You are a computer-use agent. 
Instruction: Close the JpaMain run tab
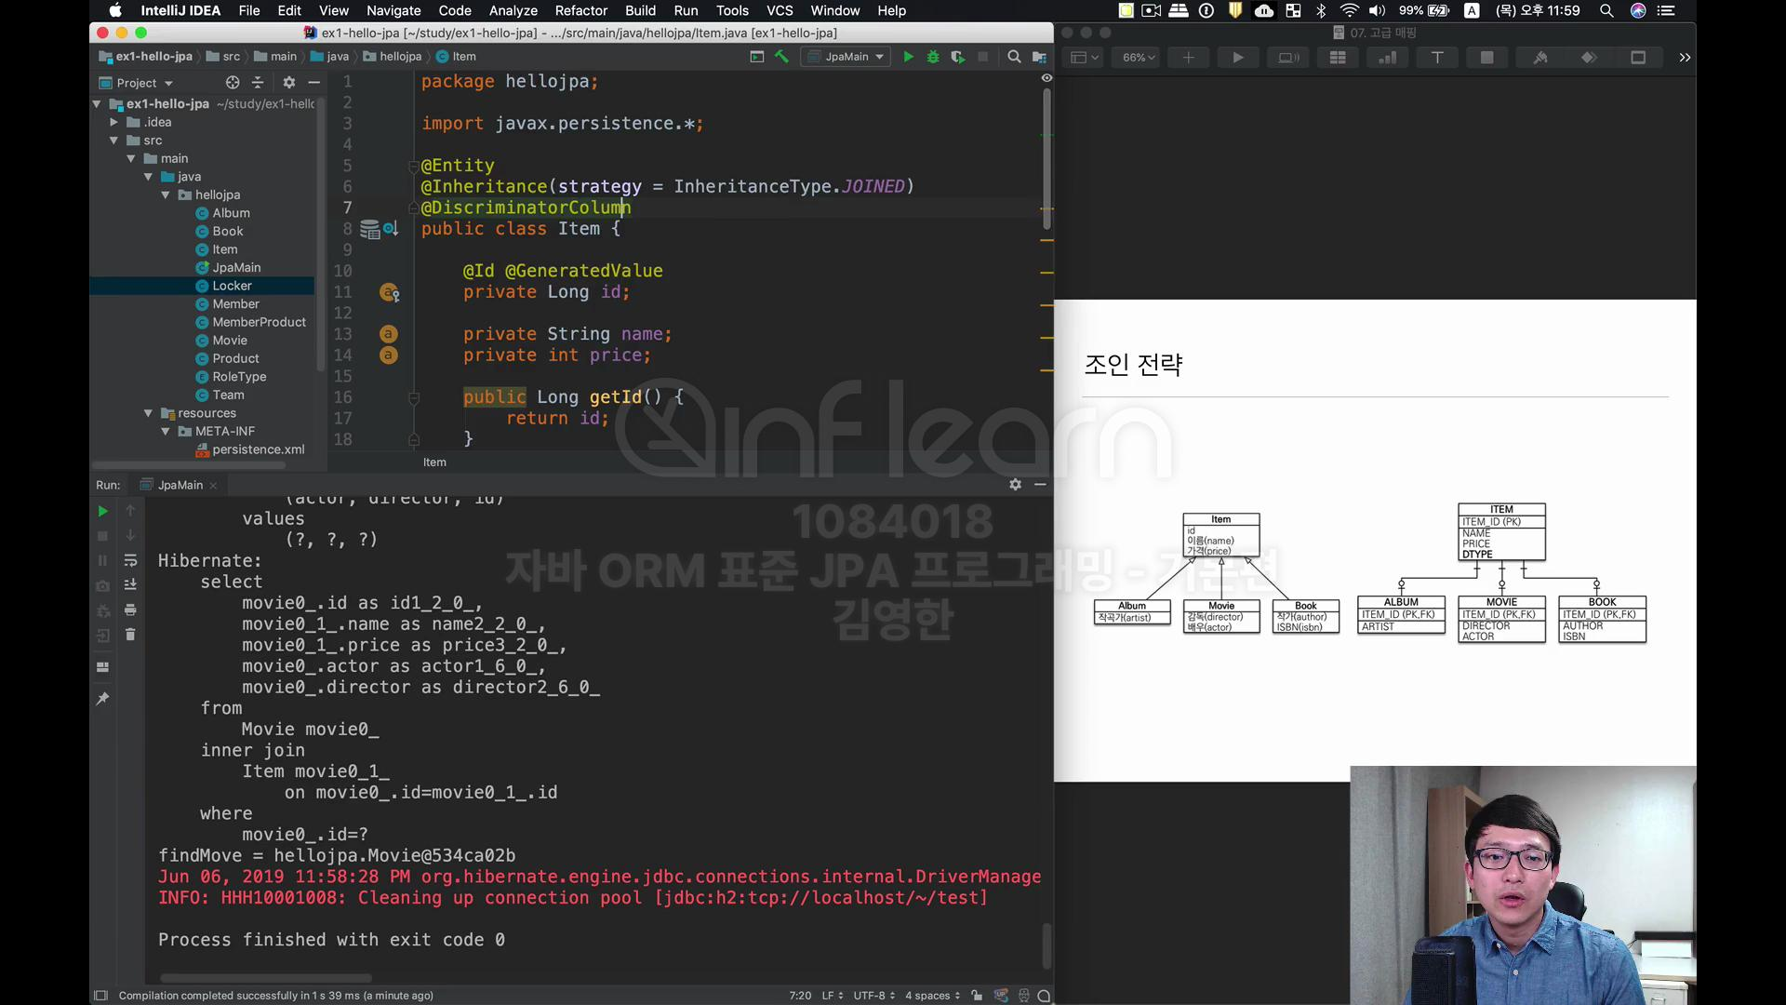pos(213,486)
